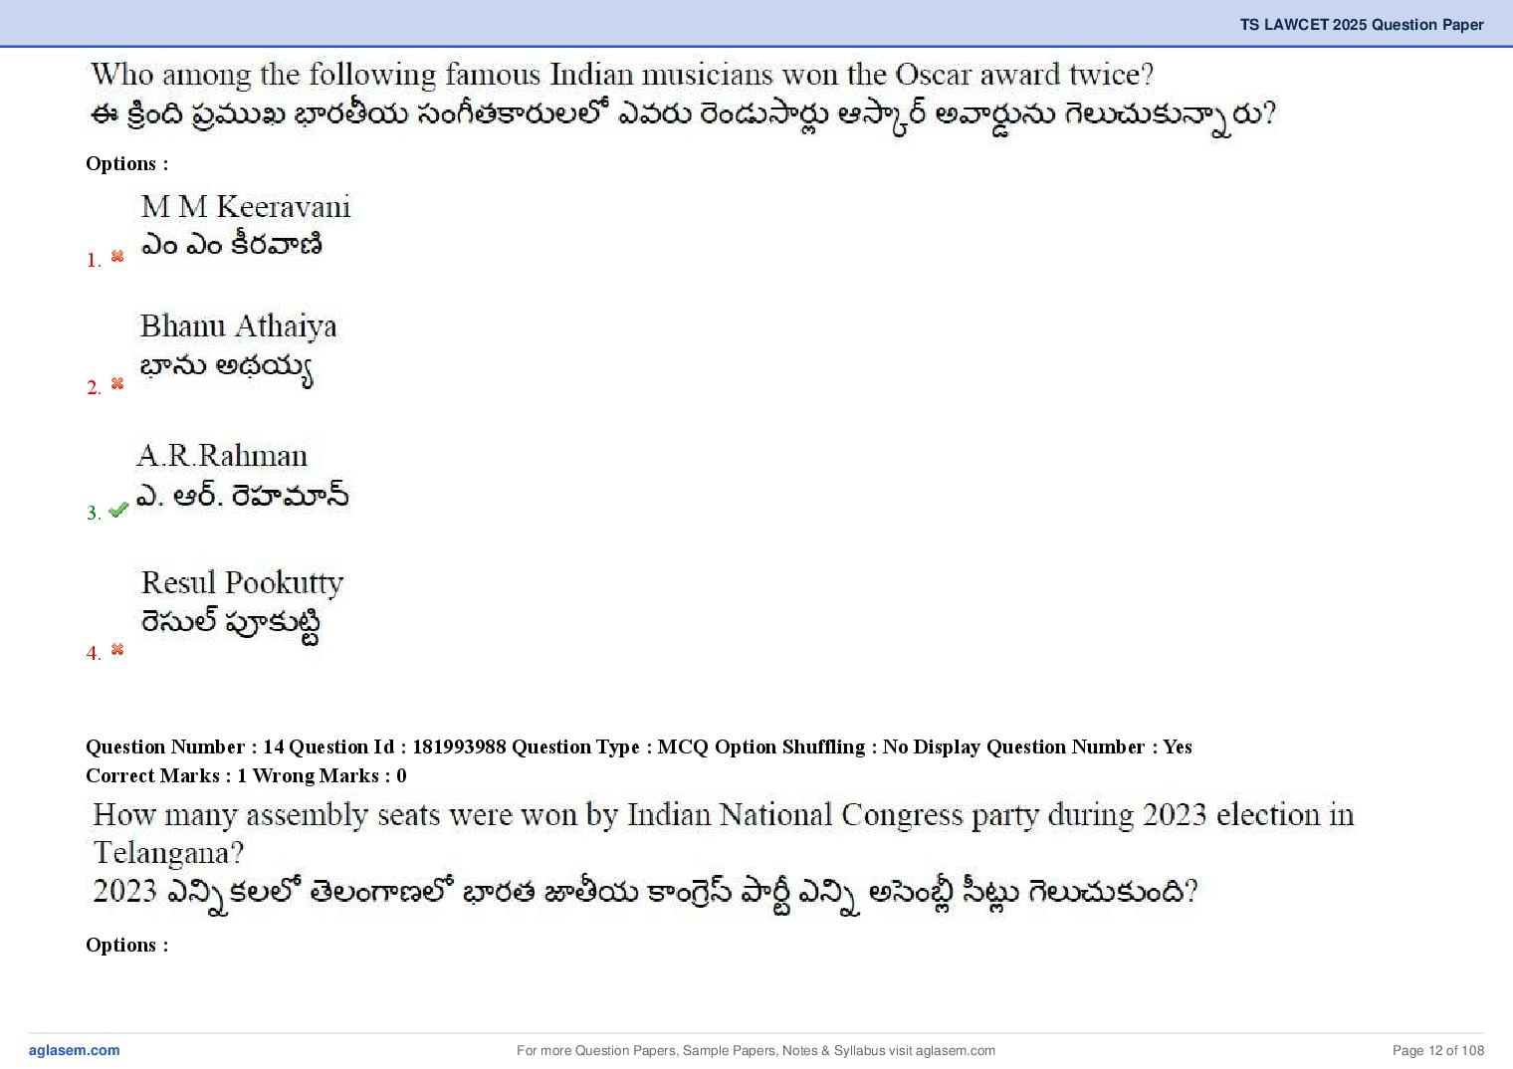The height and width of the screenshot is (1069, 1513).
Task: Click the word 'Telangana?' in question 14
Action: click(x=168, y=853)
